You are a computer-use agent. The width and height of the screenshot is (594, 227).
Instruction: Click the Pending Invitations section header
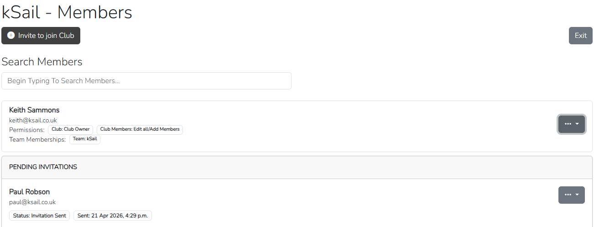click(x=43, y=167)
